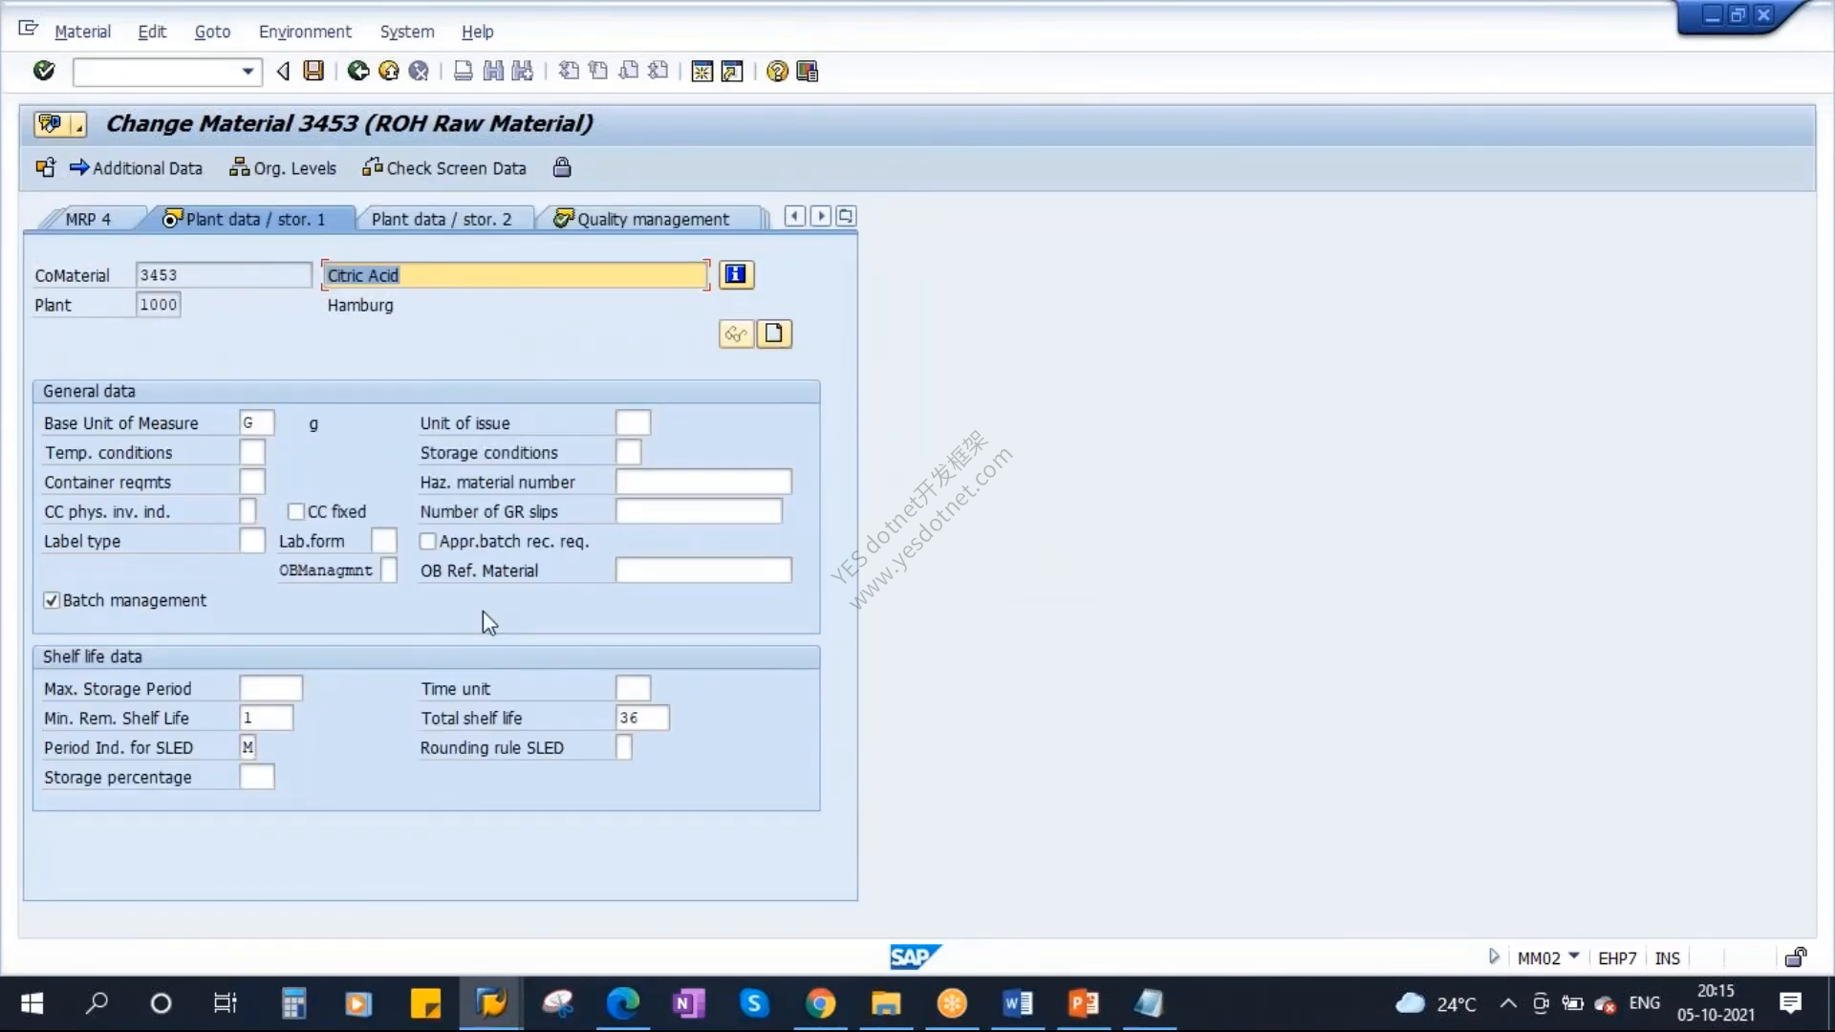Click the yellow Exit icon
The width and height of the screenshot is (1835, 1032).
[x=389, y=71]
